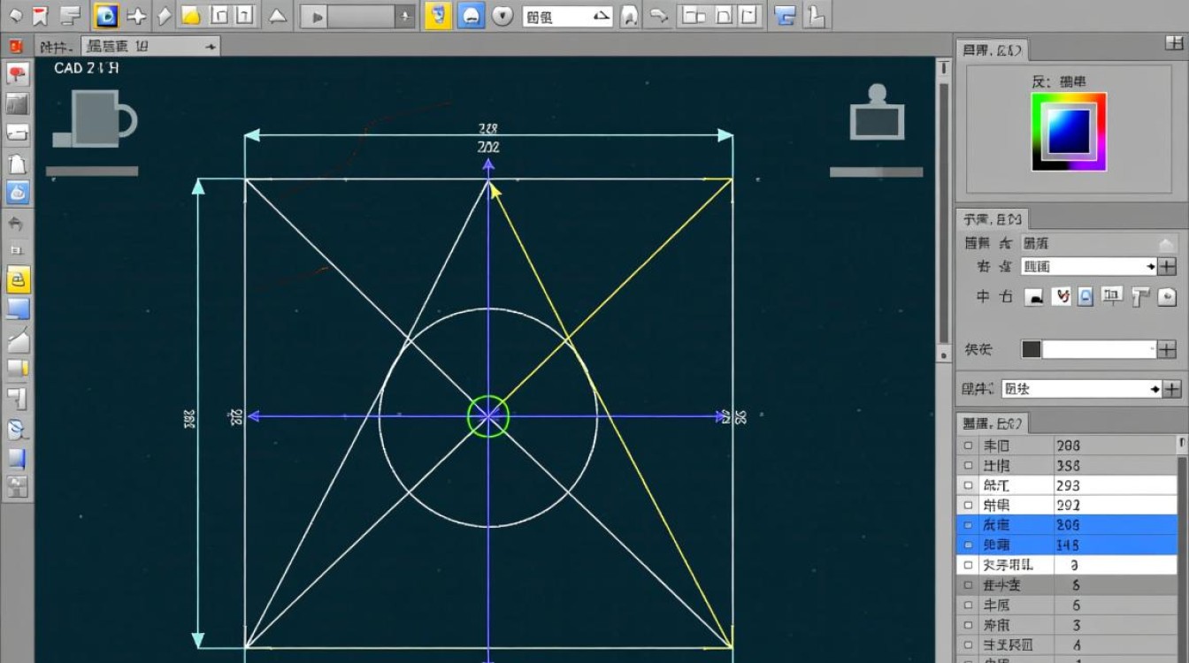Switch to the middle properties panel tab
This screenshot has width=1189, height=663.
pyautogui.click(x=992, y=219)
